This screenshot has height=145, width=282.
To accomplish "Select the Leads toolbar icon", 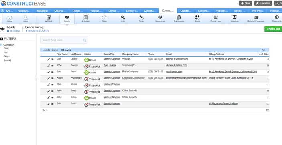I will [x=67, y=19].
